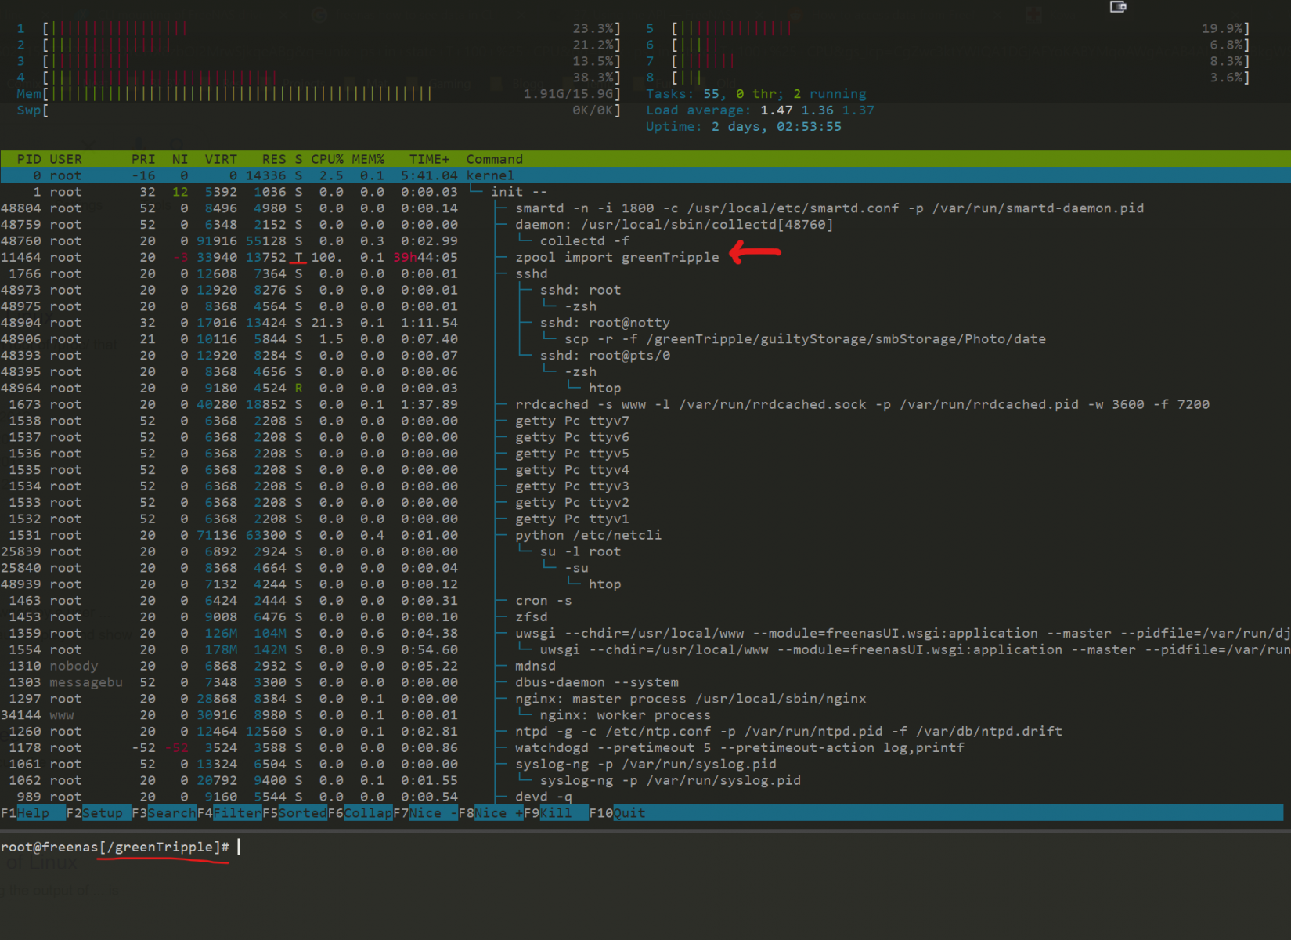Select the ntpd process row
This screenshot has width=1291, height=940.
(x=645, y=732)
